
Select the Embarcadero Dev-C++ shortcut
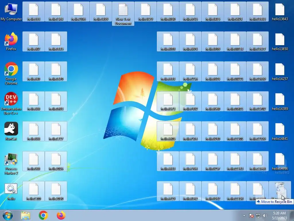tap(11, 103)
